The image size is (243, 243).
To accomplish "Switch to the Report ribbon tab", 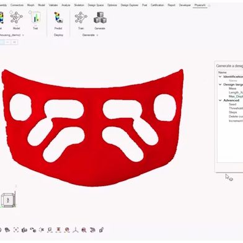I will [172, 5].
